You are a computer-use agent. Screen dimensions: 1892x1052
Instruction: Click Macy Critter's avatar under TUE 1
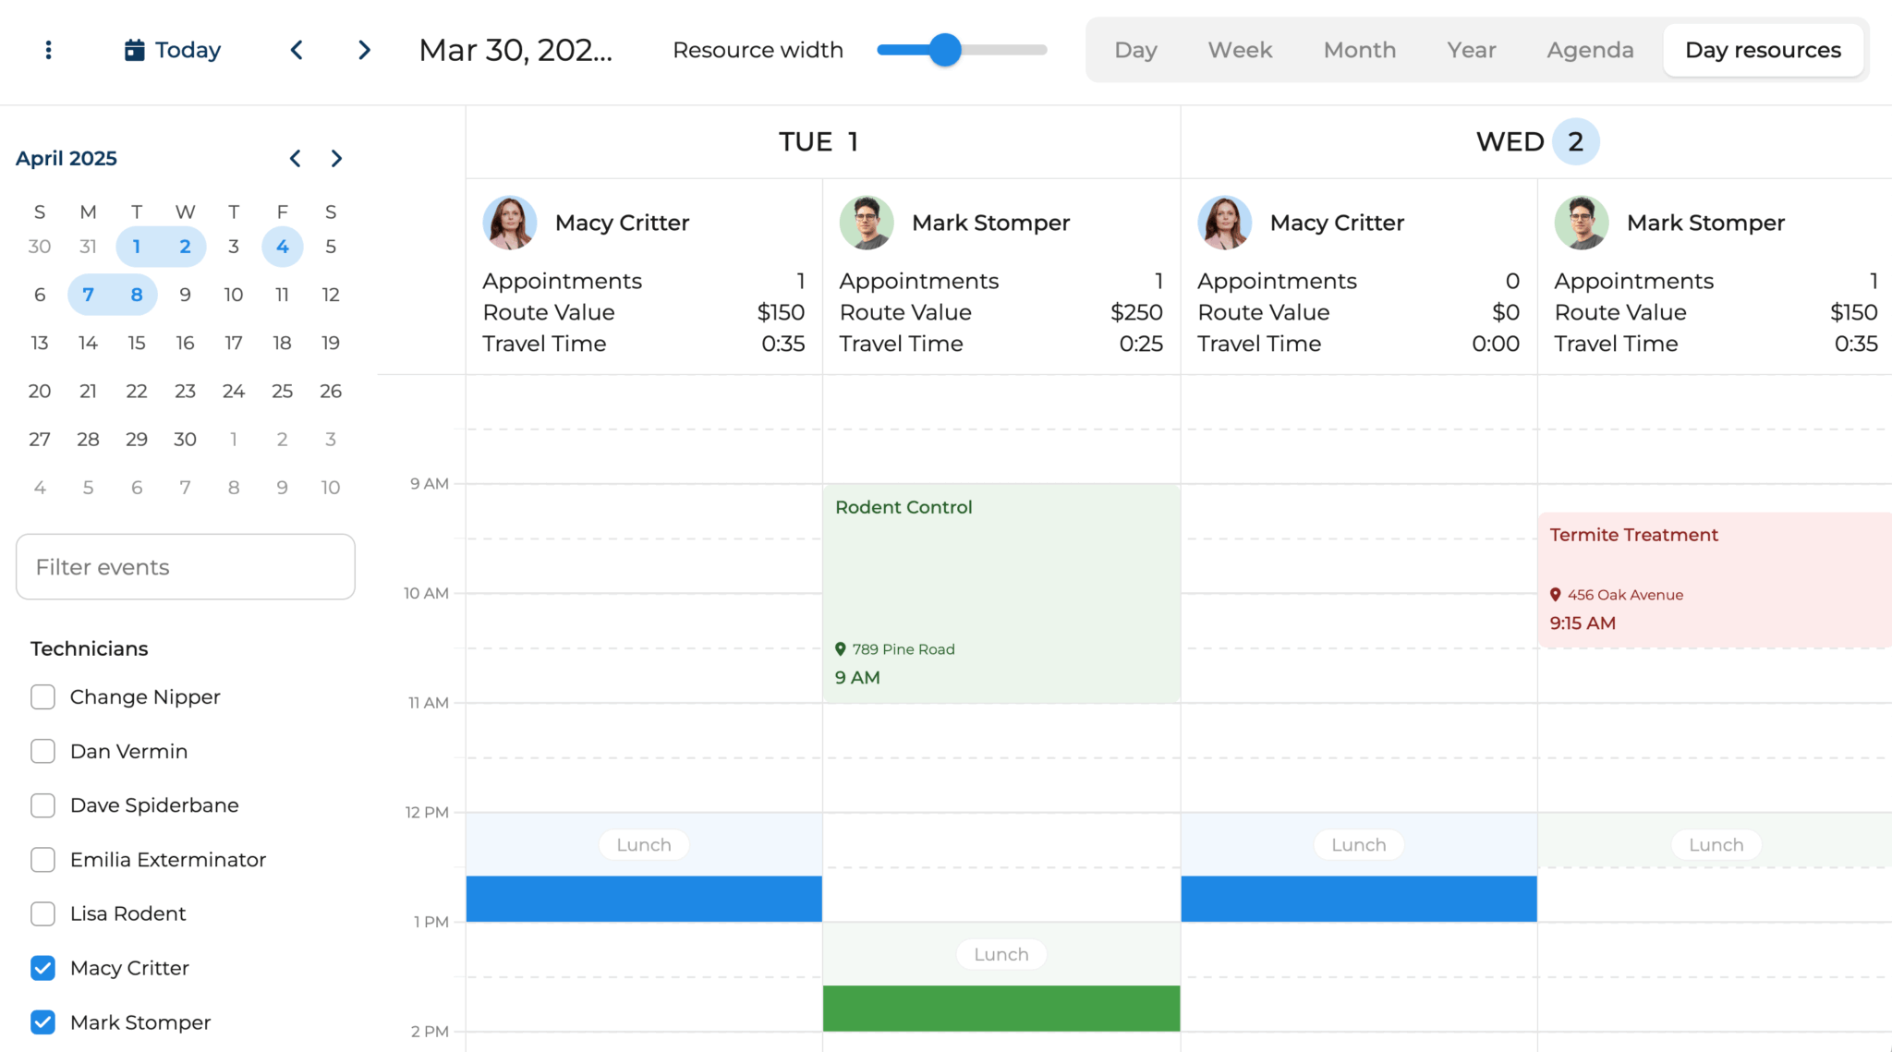coord(509,223)
